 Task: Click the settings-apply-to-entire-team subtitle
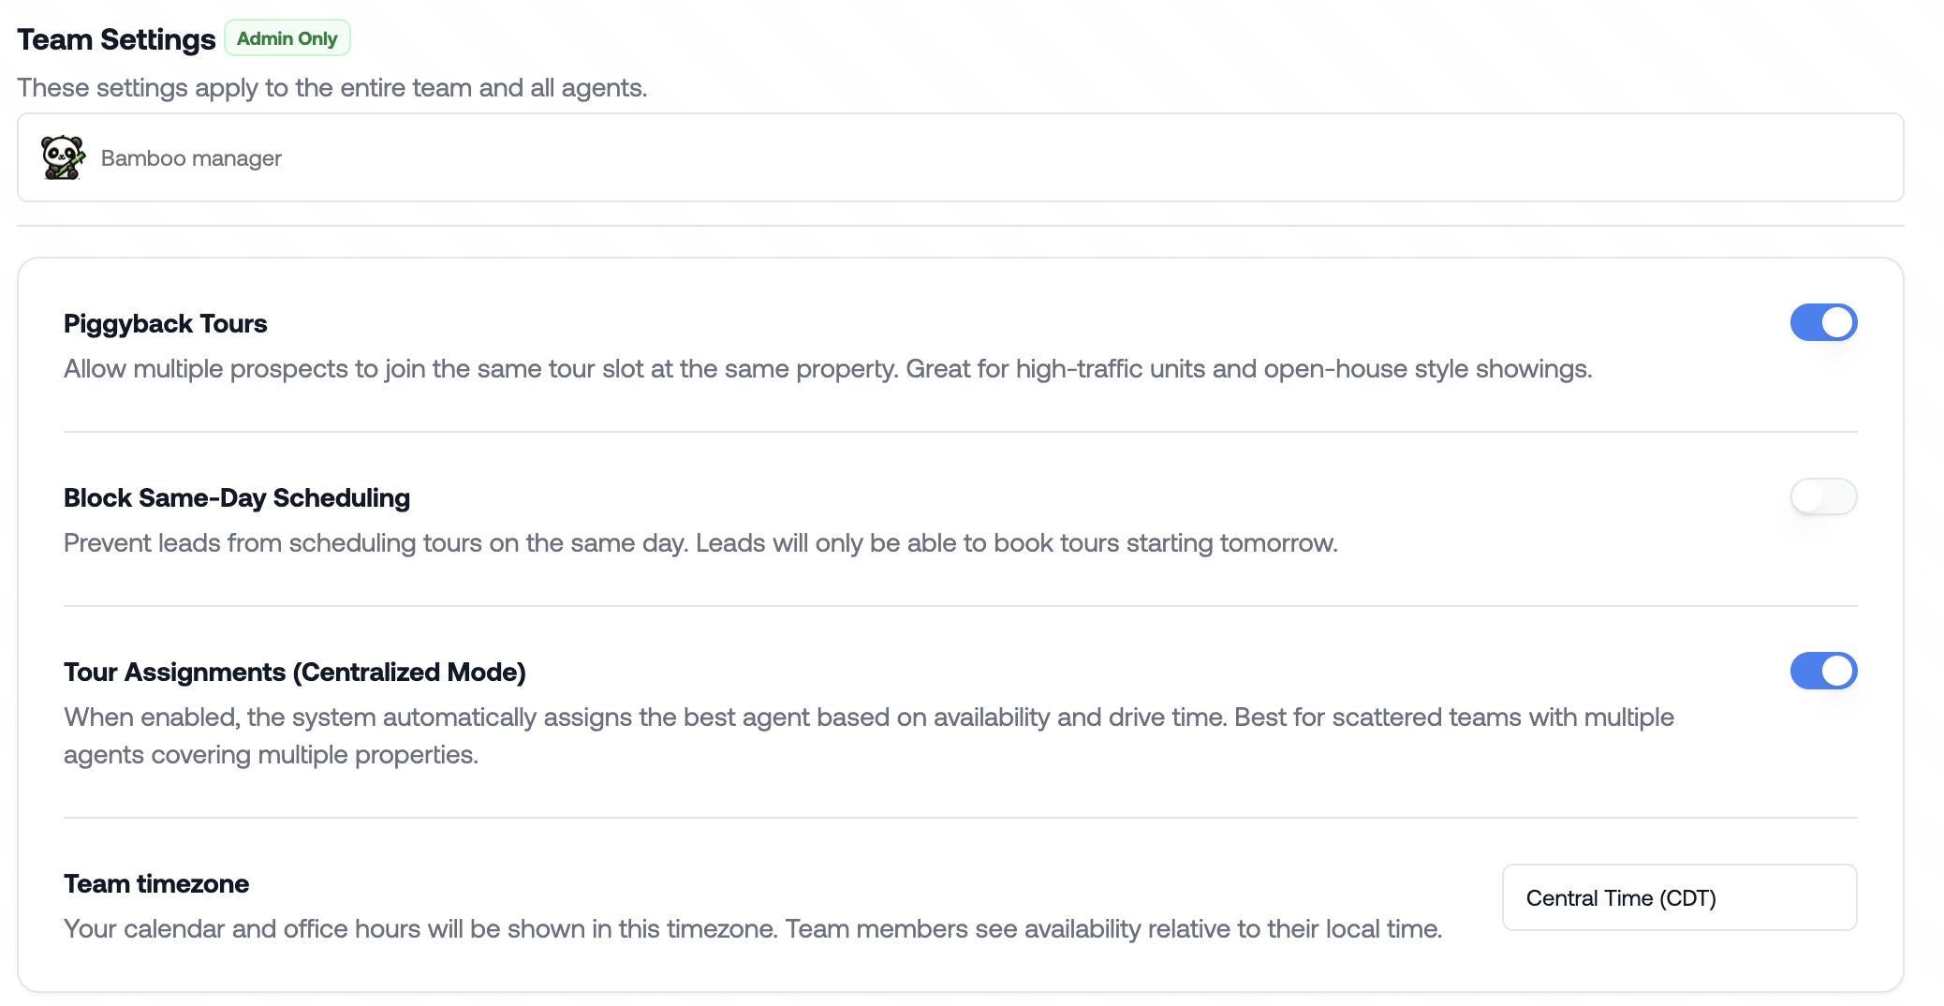pyautogui.click(x=332, y=88)
